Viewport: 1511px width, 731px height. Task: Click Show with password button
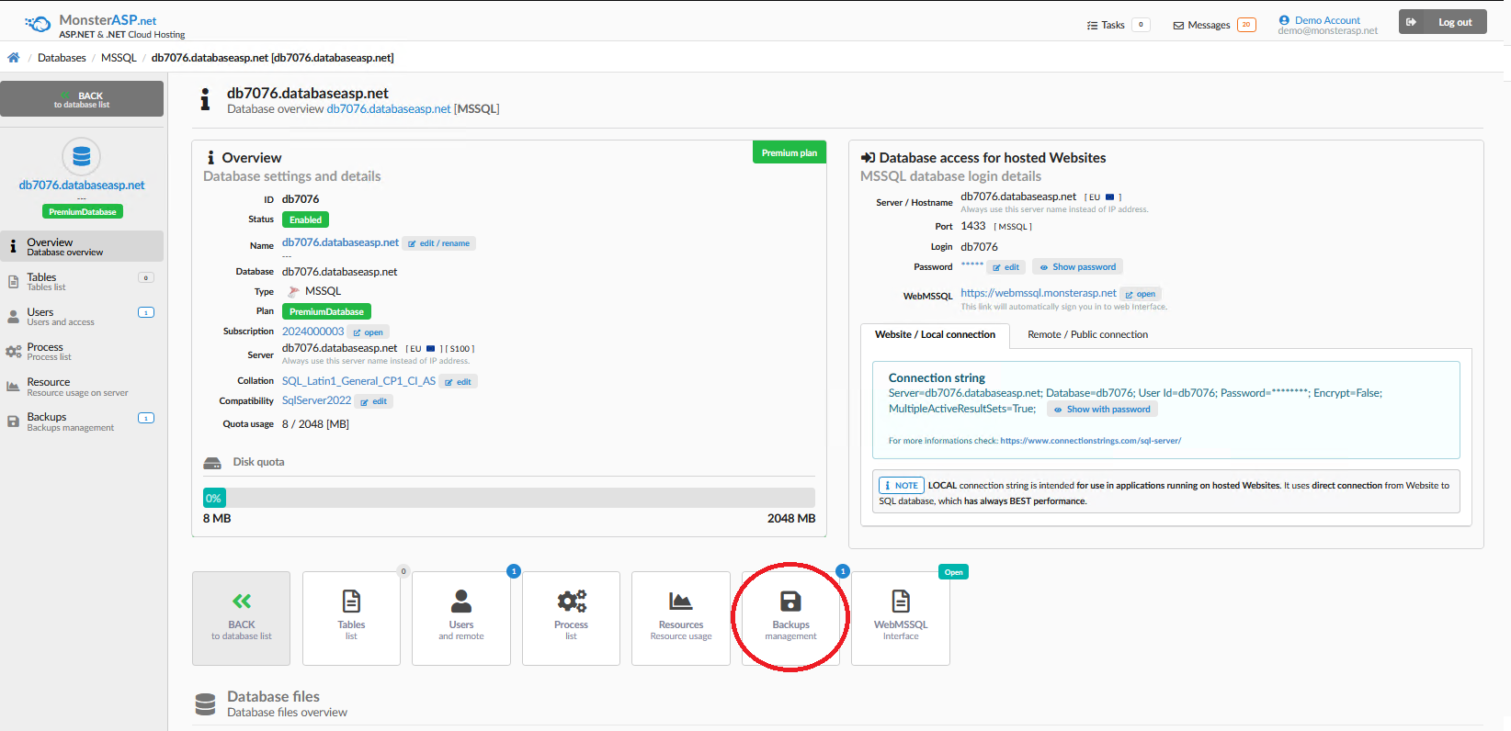coord(1102,410)
